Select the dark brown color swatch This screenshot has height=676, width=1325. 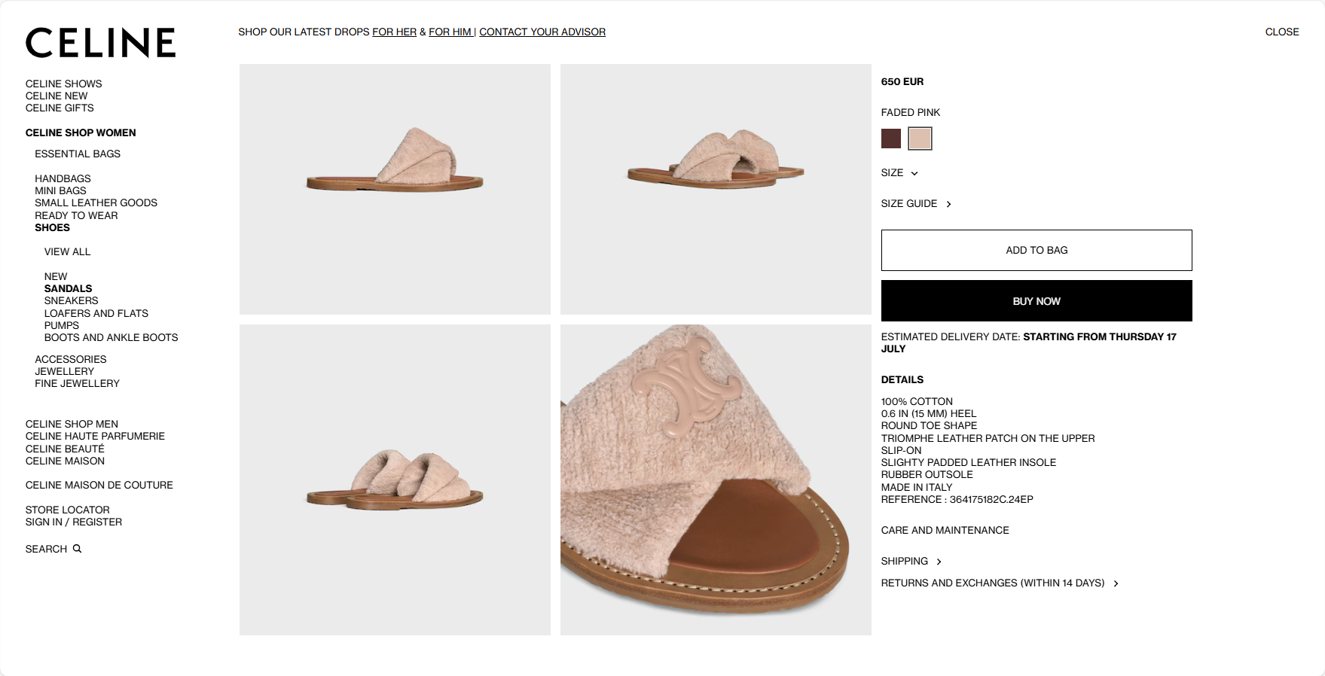891,139
